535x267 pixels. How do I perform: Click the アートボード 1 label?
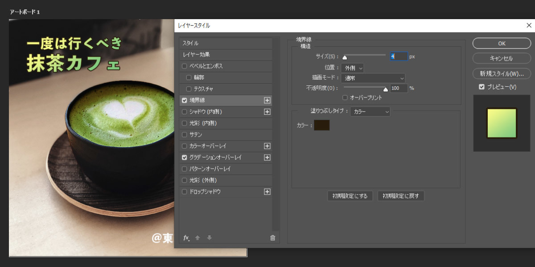(x=25, y=12)
